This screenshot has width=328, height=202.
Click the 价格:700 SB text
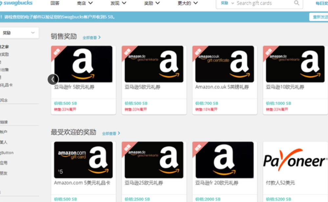(207, 103)
